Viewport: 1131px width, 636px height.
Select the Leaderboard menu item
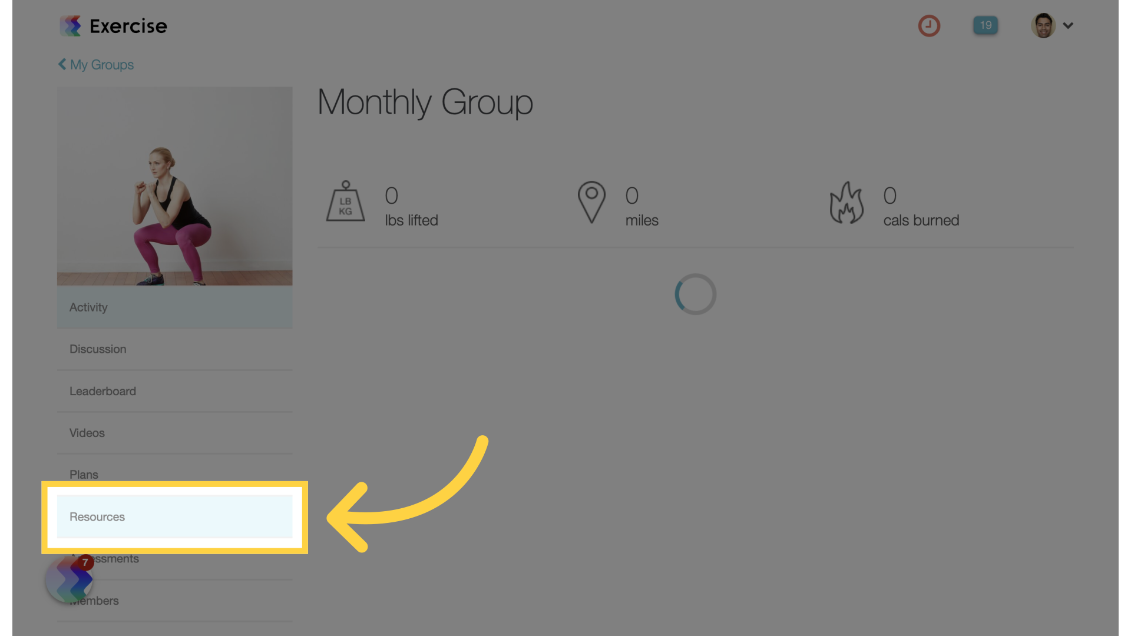click(102, 390)
